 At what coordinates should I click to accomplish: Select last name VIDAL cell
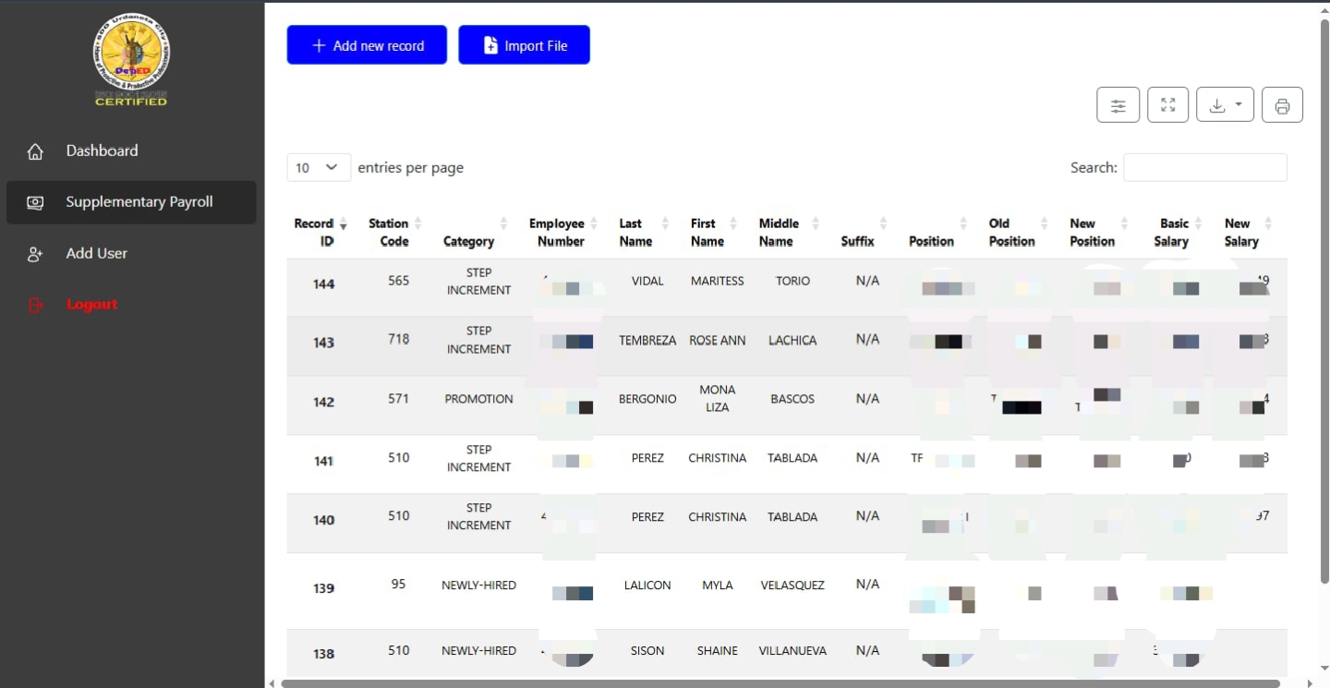point(647,281)
